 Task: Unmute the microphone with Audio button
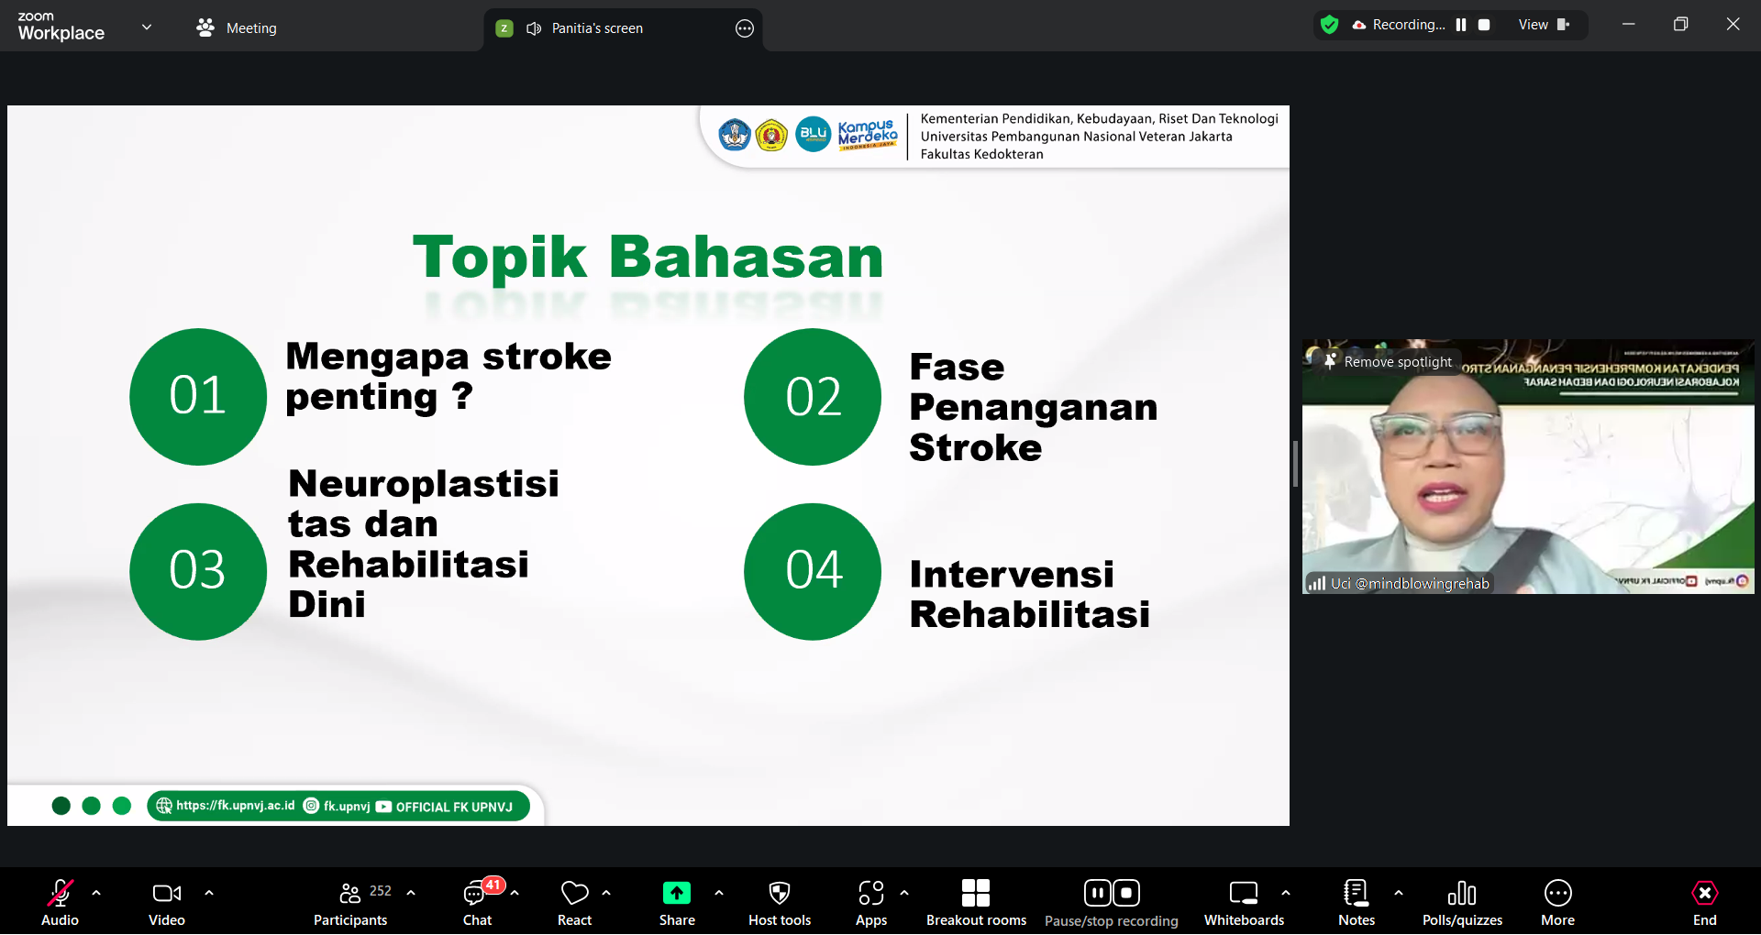[61, 902]
